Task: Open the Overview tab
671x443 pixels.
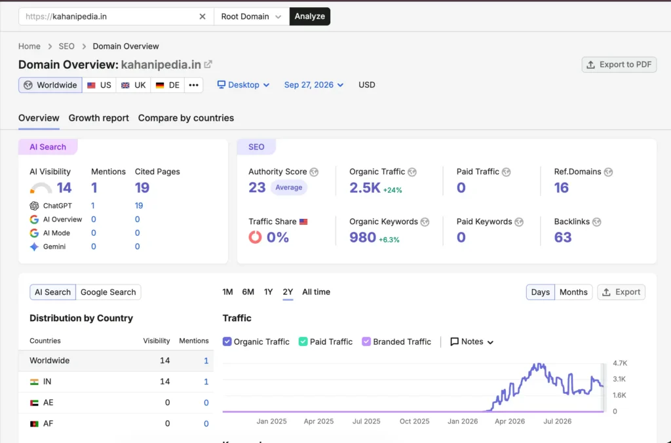Action: (39, 118)
